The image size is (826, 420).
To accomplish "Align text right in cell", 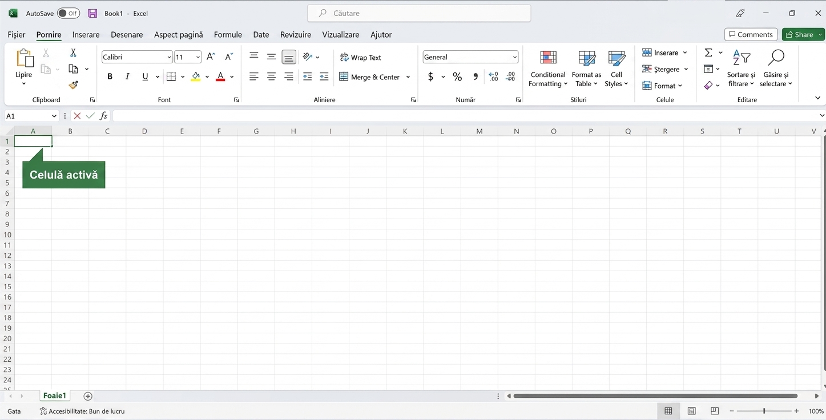I will coord(289,76).
